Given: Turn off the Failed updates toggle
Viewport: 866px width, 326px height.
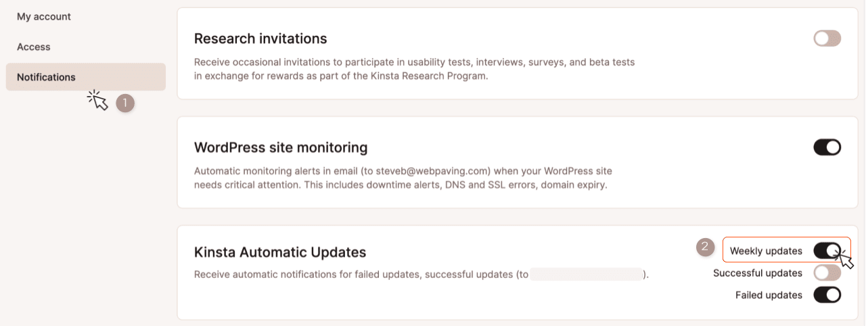Looking at the screenshot, I should pyautogui.click(x=827, y=295).
